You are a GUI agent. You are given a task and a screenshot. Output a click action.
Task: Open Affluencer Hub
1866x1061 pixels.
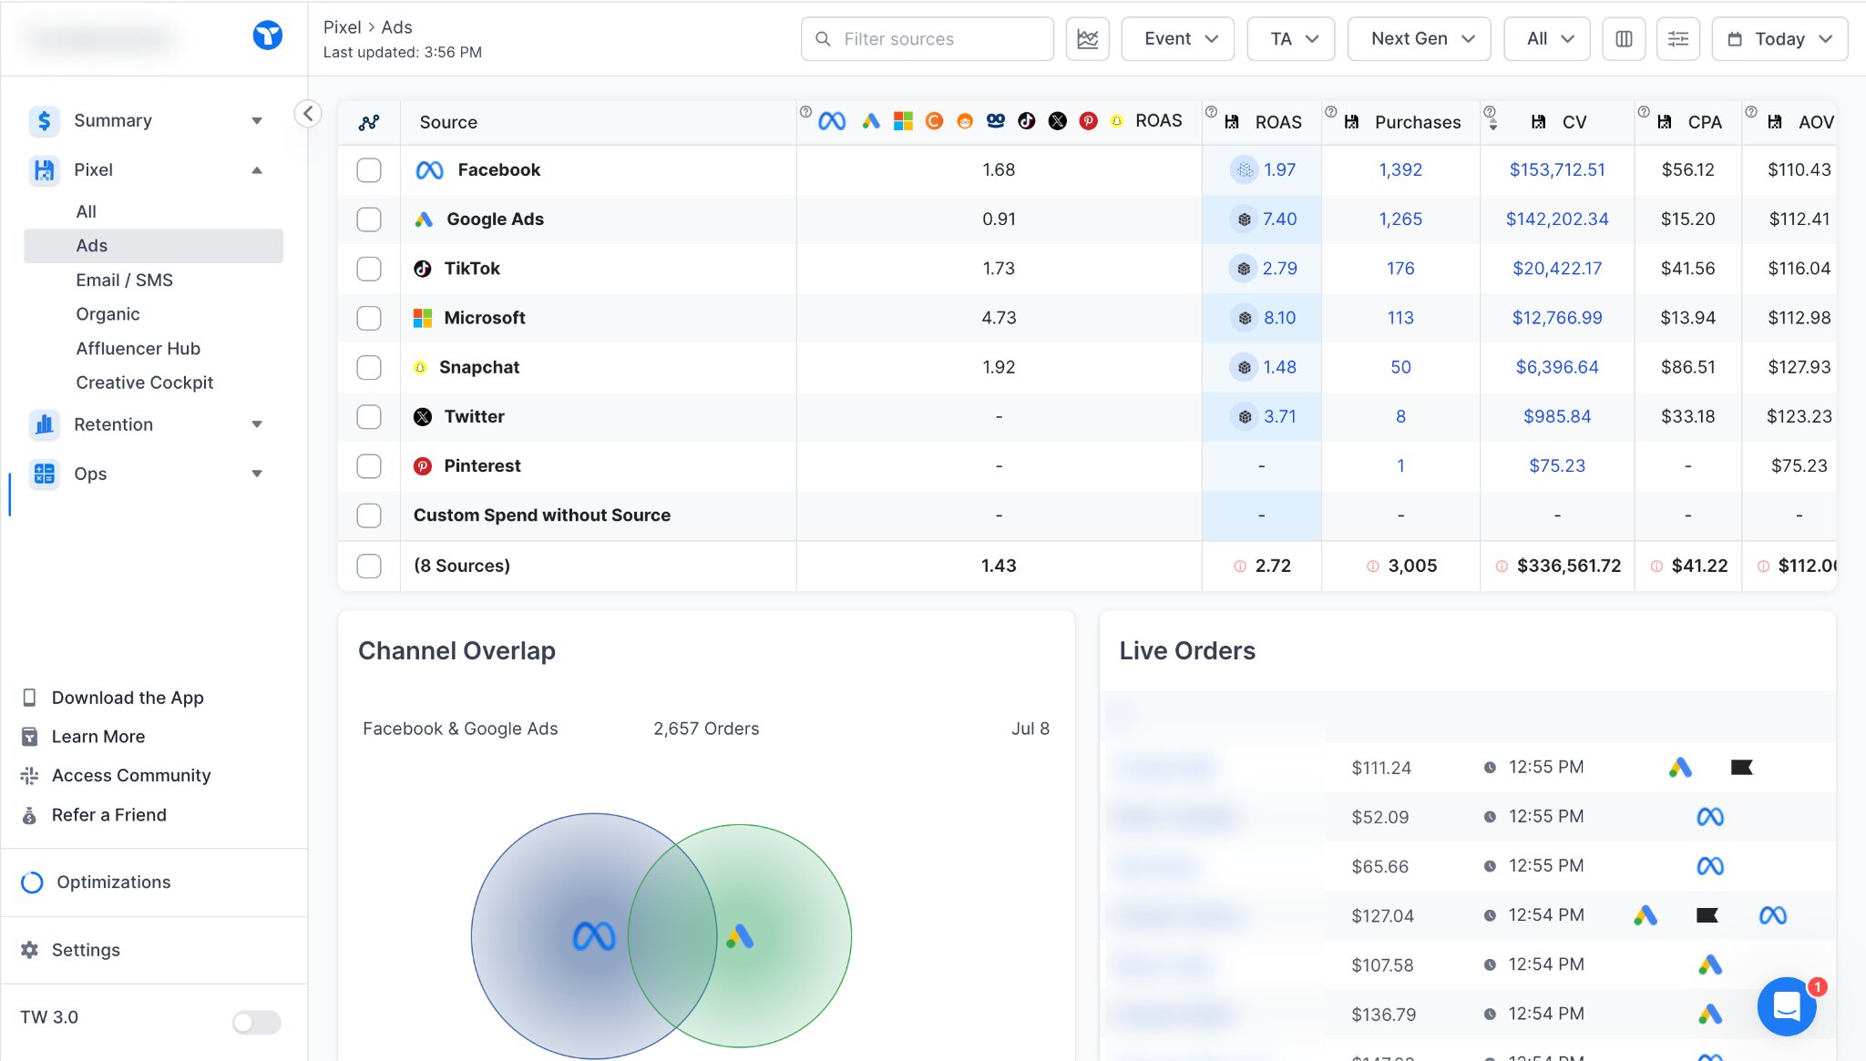pyautogui.click(x=138, y=348)
